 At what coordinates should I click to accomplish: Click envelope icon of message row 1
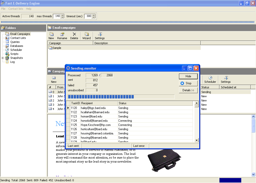(50, 96)
